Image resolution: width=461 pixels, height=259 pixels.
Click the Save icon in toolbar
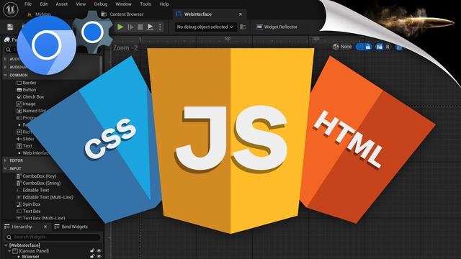click(x=10, y=27)
